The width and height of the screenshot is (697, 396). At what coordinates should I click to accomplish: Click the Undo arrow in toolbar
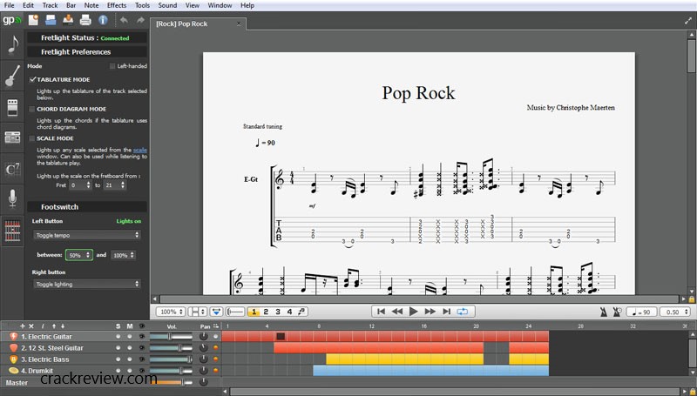pyautogui.click(x=124, y=19)
